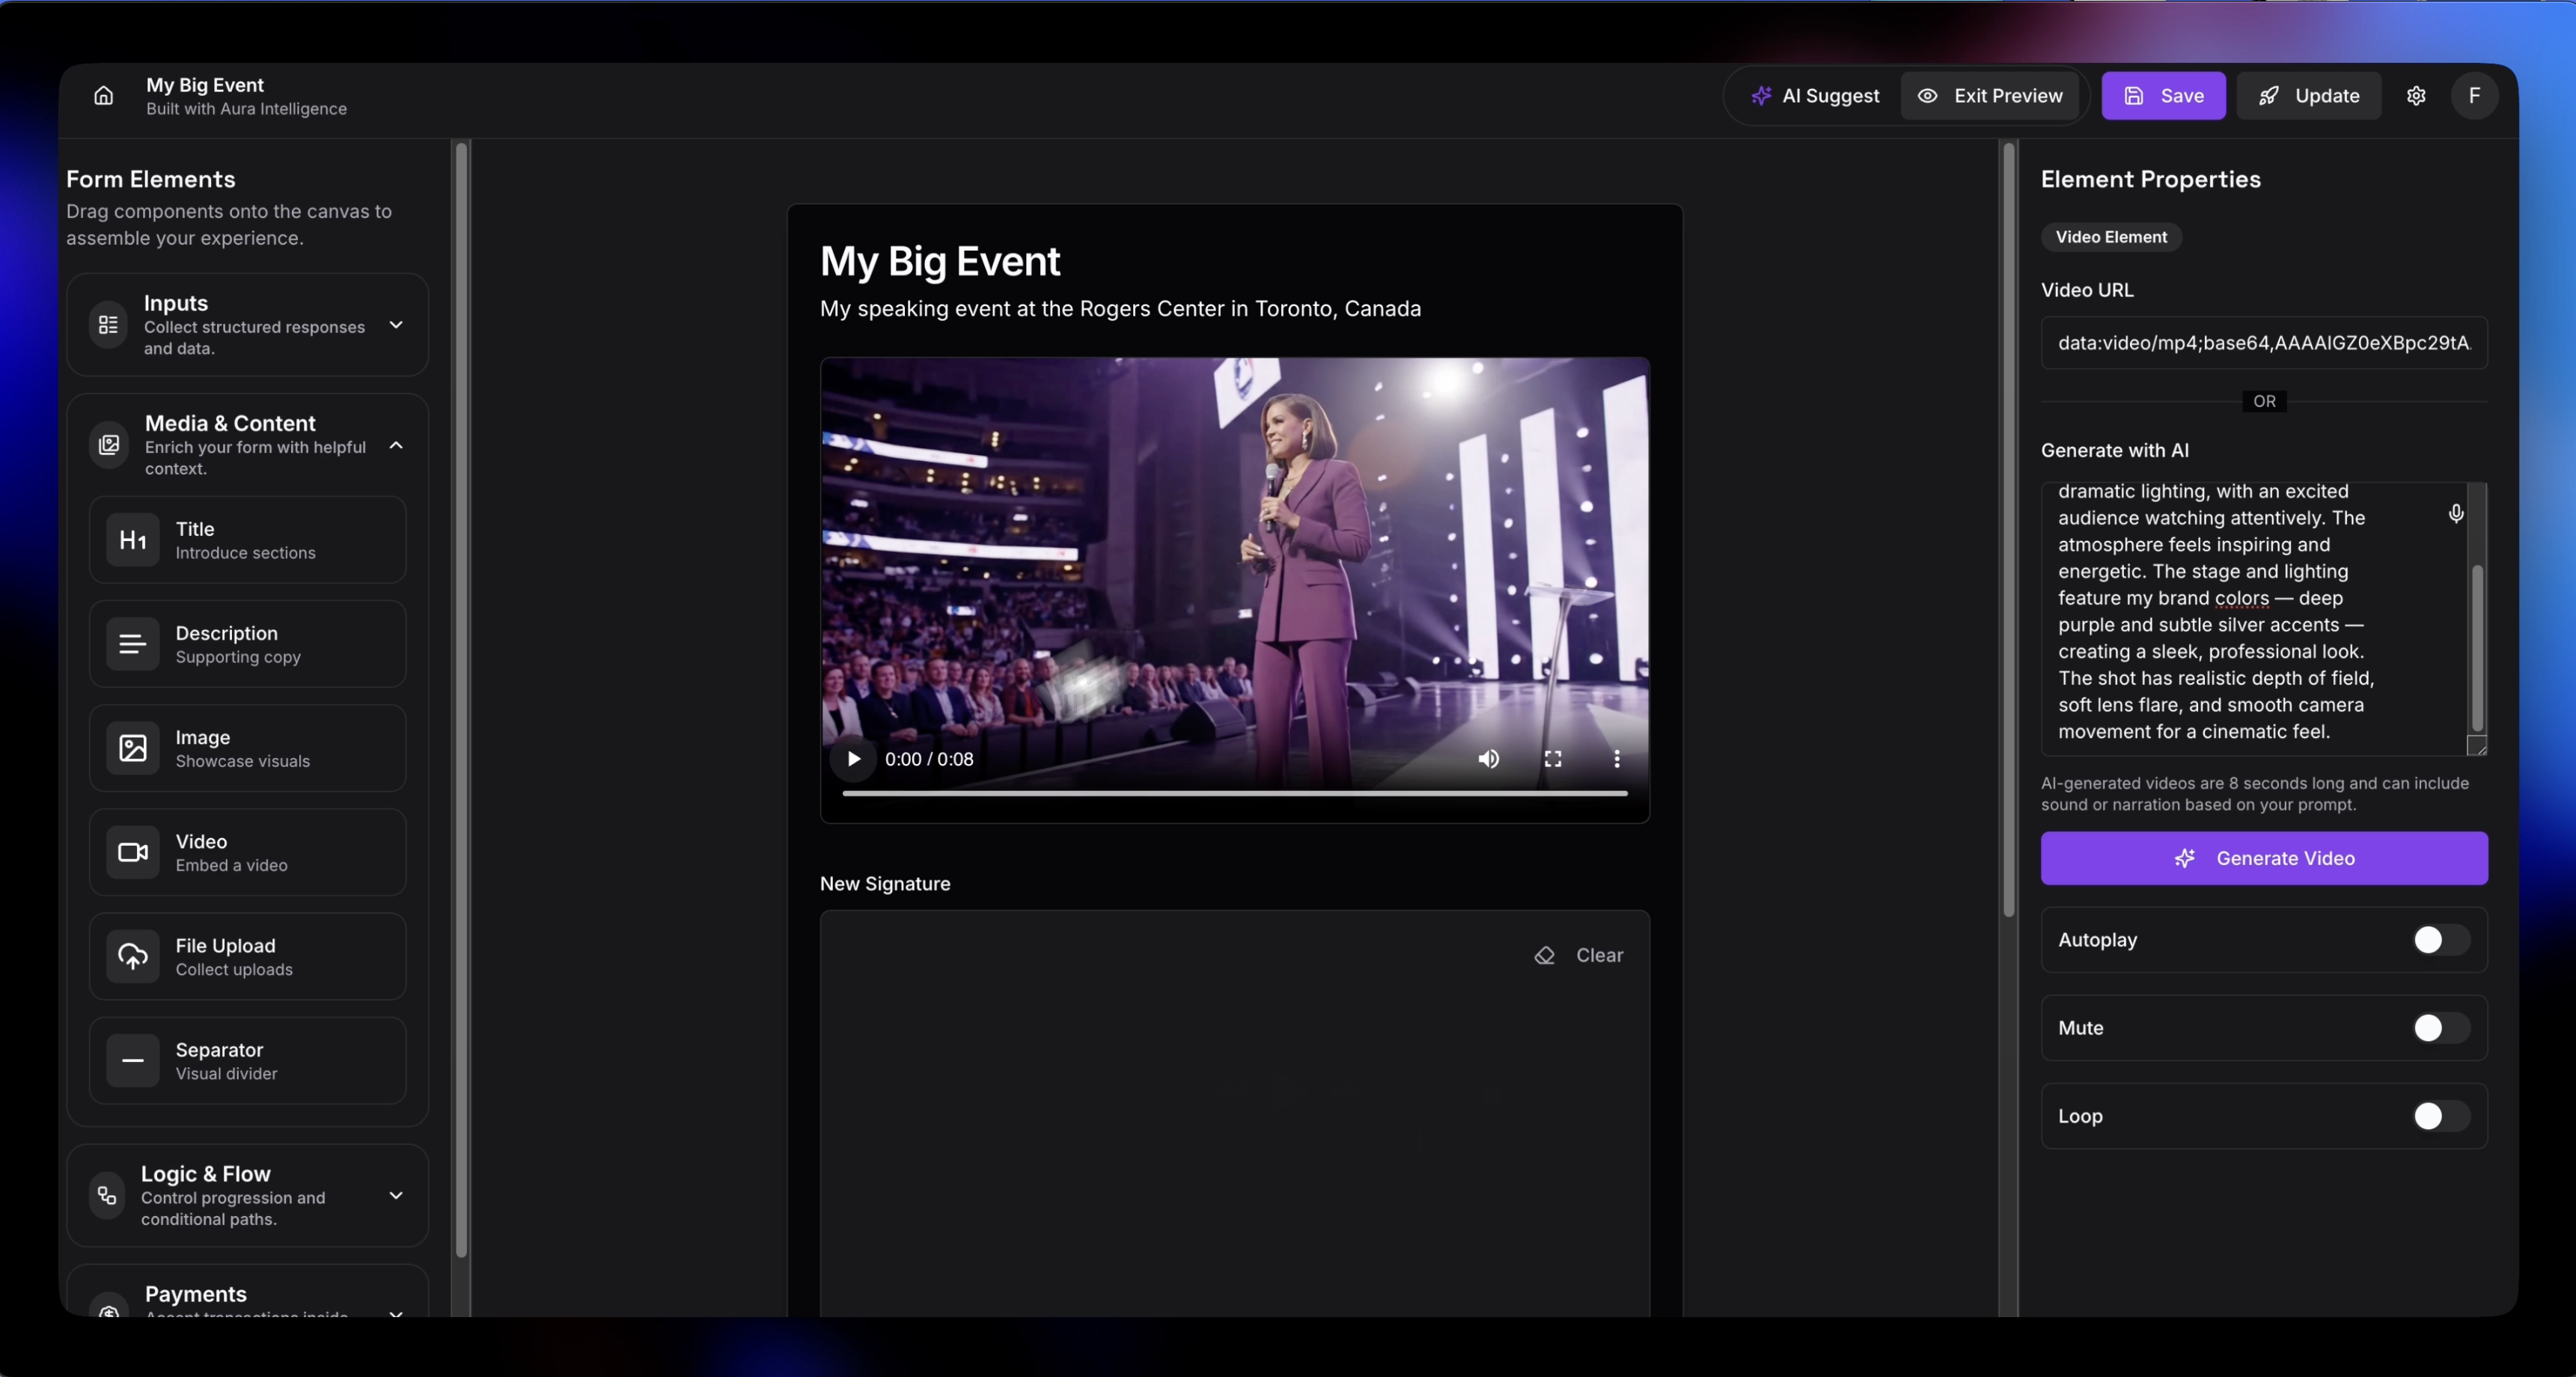Click the Image element icon

tap(133, 748)
